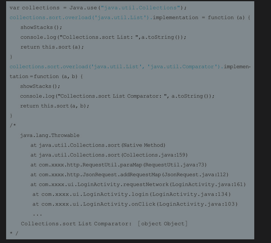The width and height of the screenshot is (271, 243).
Task: Click the "[object Object]" output text
Action: 162,223
